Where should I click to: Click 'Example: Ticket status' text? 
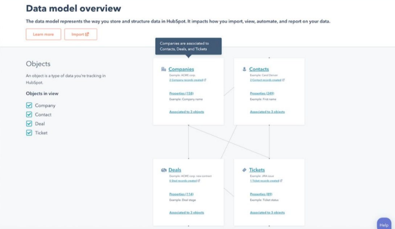264,200
